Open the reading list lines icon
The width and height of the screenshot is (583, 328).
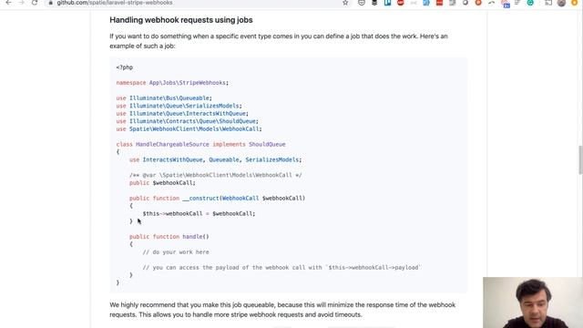point(517,3)
